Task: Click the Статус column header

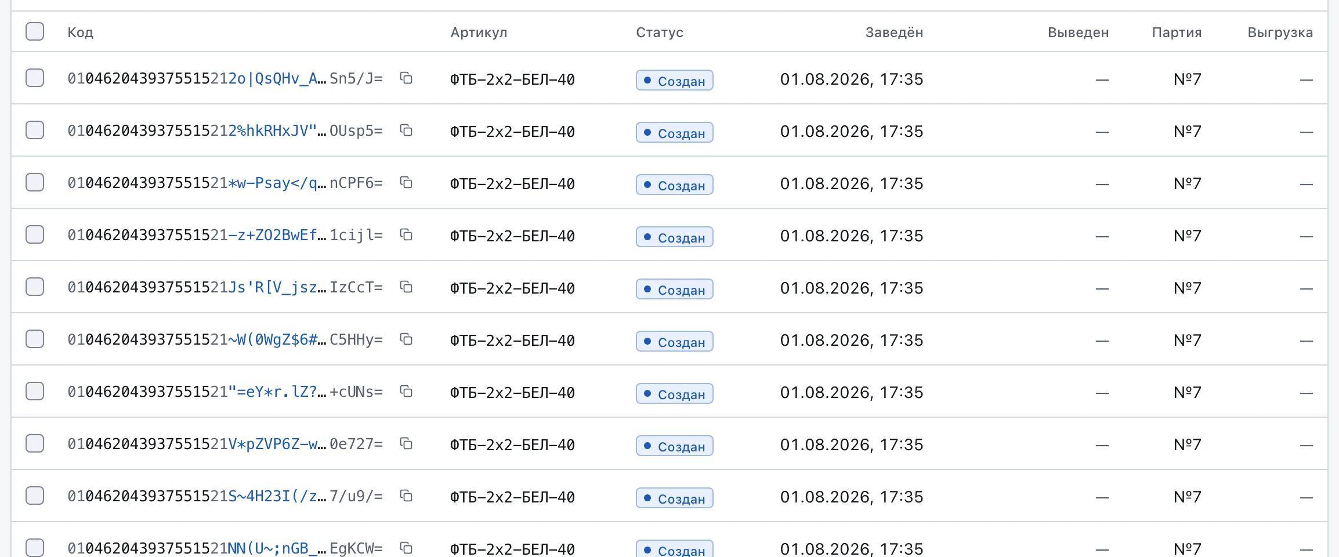Action: click(660, 32)
